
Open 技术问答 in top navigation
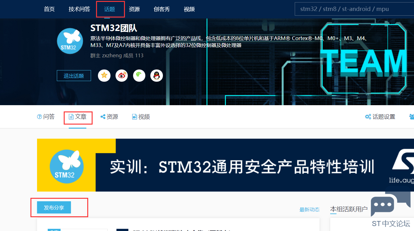click(79, 9)
